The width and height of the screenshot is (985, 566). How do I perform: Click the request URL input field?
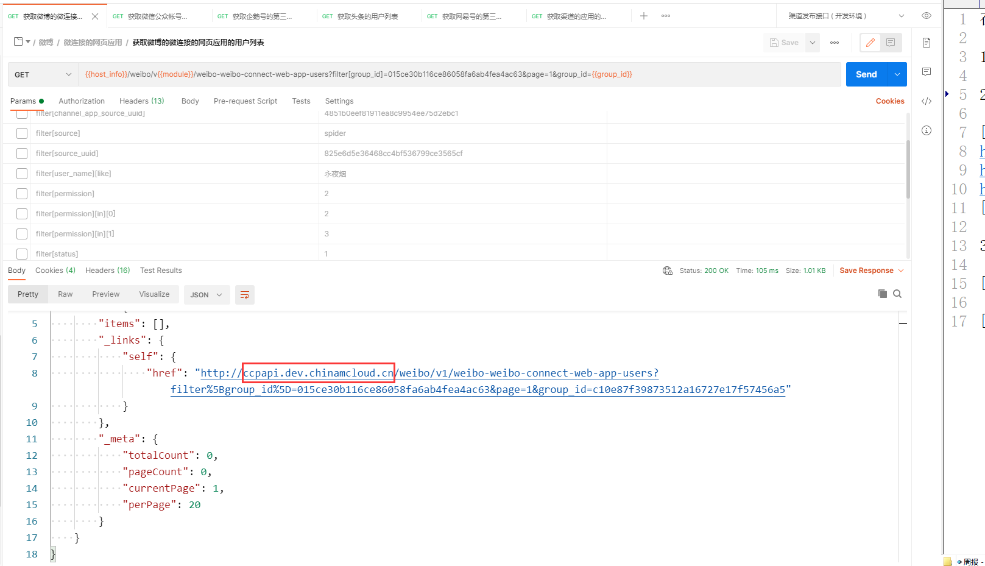[457, 74]
